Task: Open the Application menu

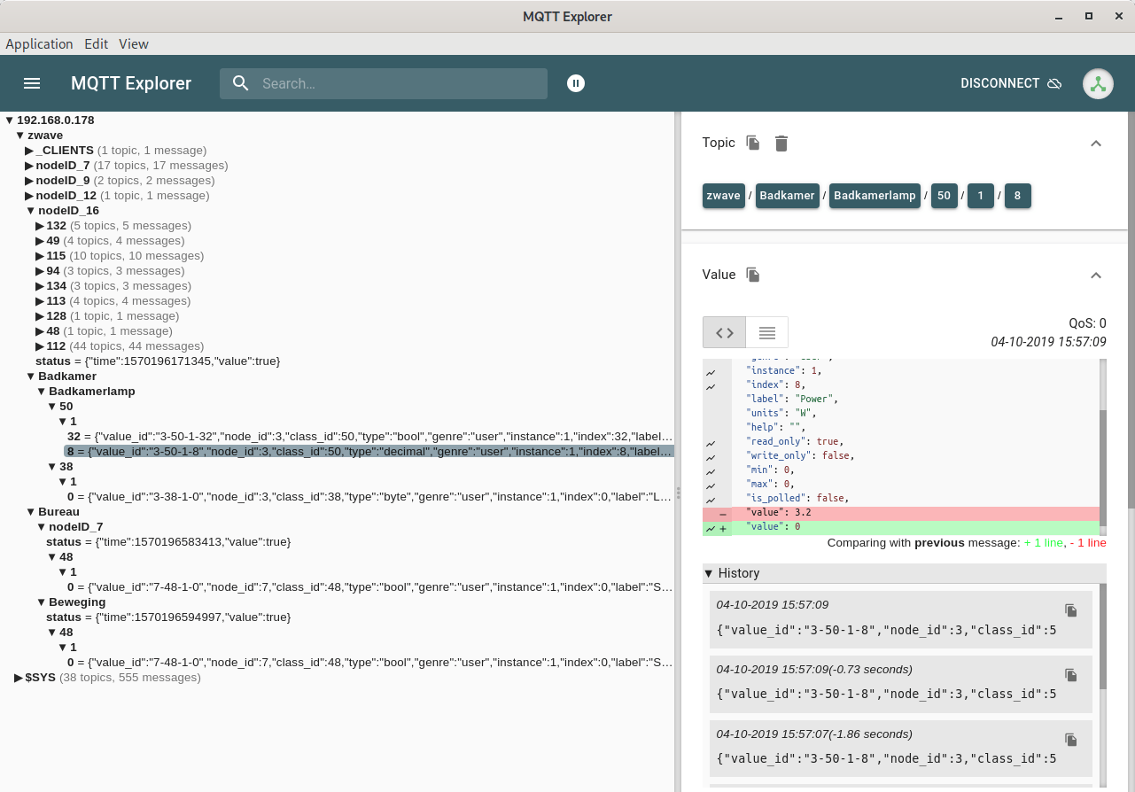Action: [x=39, y=43]
